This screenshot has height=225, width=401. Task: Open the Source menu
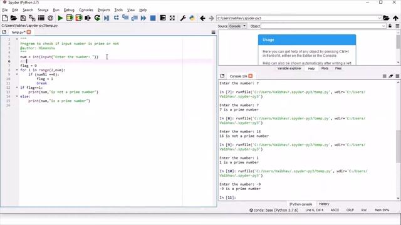[x=43, y=10]
